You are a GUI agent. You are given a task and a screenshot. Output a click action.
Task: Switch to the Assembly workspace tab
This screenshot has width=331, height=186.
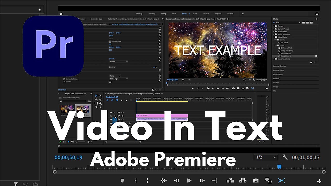pos(152,14)
